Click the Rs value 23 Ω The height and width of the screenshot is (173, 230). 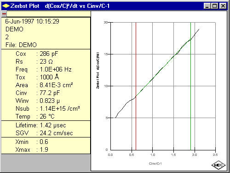point(46,61)
